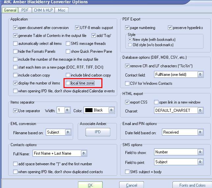This screenshot has height=188, width=212.
Task: Click the IPD associate button
Action: 98,132
